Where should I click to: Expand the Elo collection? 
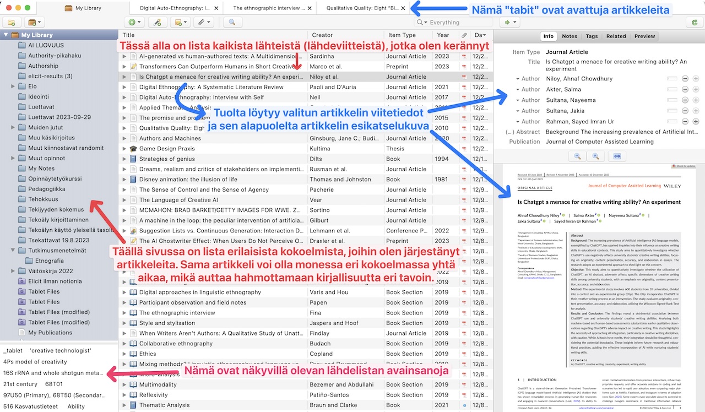tap(13, 86)
